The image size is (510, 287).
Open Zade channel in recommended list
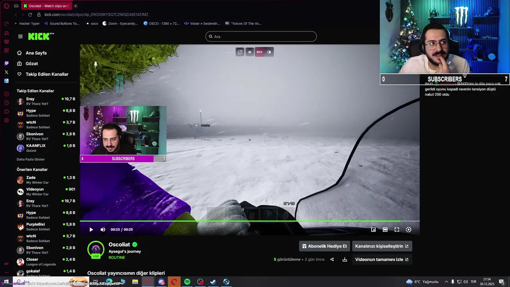[46, 180]
